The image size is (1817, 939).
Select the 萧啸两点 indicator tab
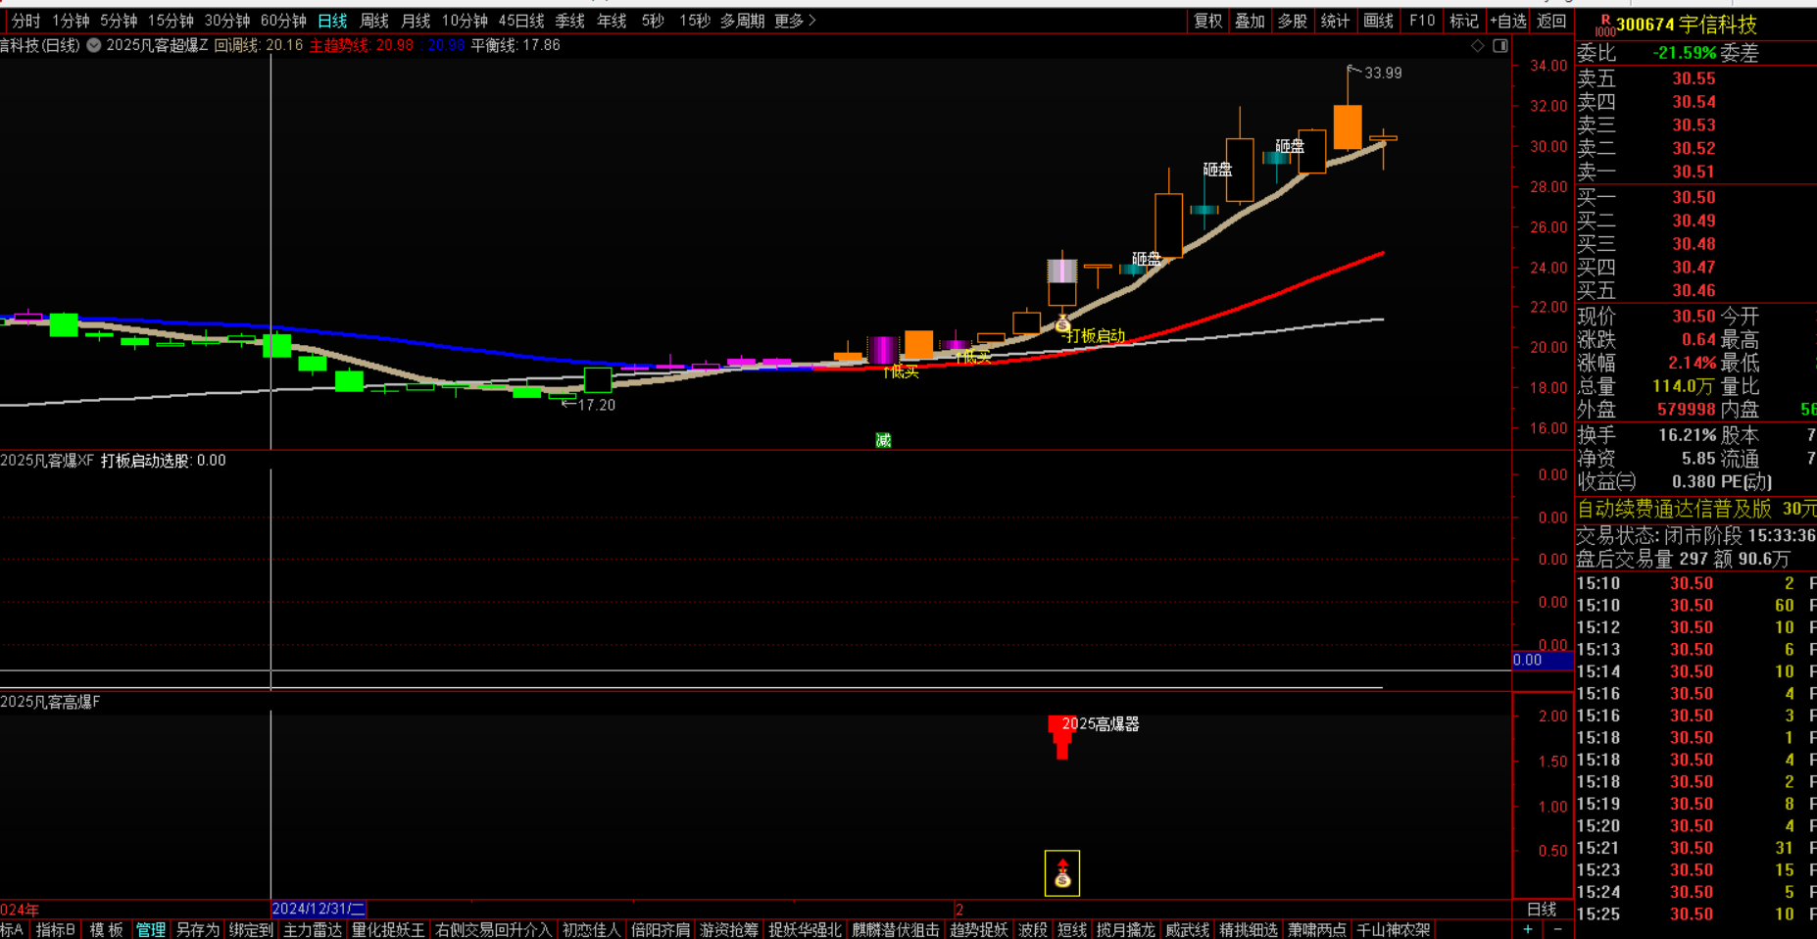click(1317, 929)
